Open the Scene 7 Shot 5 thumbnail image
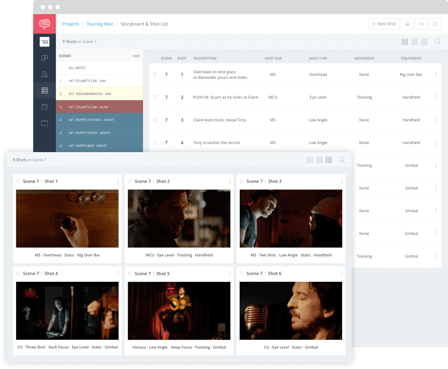 click(179, 311)
